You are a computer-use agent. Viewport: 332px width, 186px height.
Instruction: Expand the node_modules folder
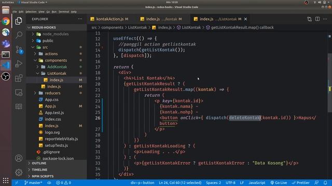56,34
